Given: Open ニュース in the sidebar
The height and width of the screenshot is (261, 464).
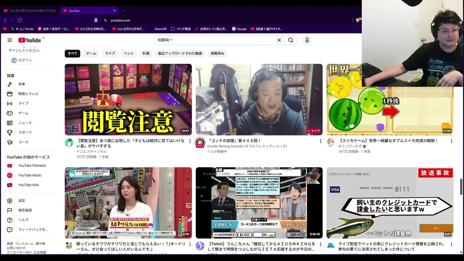Looking at the screenshot, I should tap(29, 123).
